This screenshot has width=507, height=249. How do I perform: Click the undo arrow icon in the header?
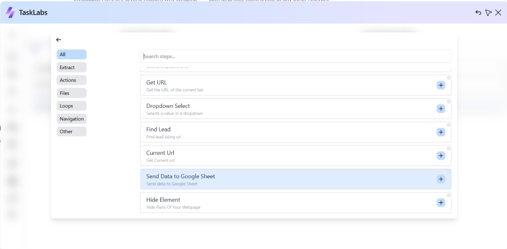point(478,12)
